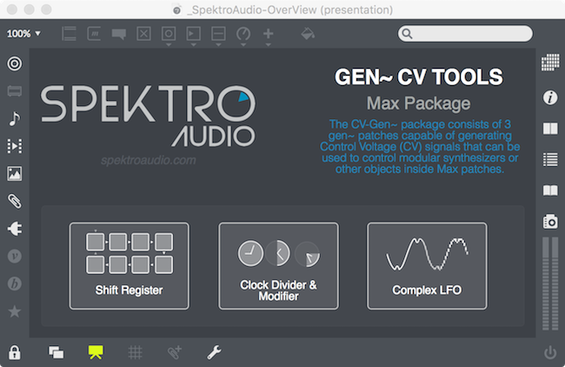Adjust the audio level meter slider
The image size is (565, 367).
click(x=550, y=284)
